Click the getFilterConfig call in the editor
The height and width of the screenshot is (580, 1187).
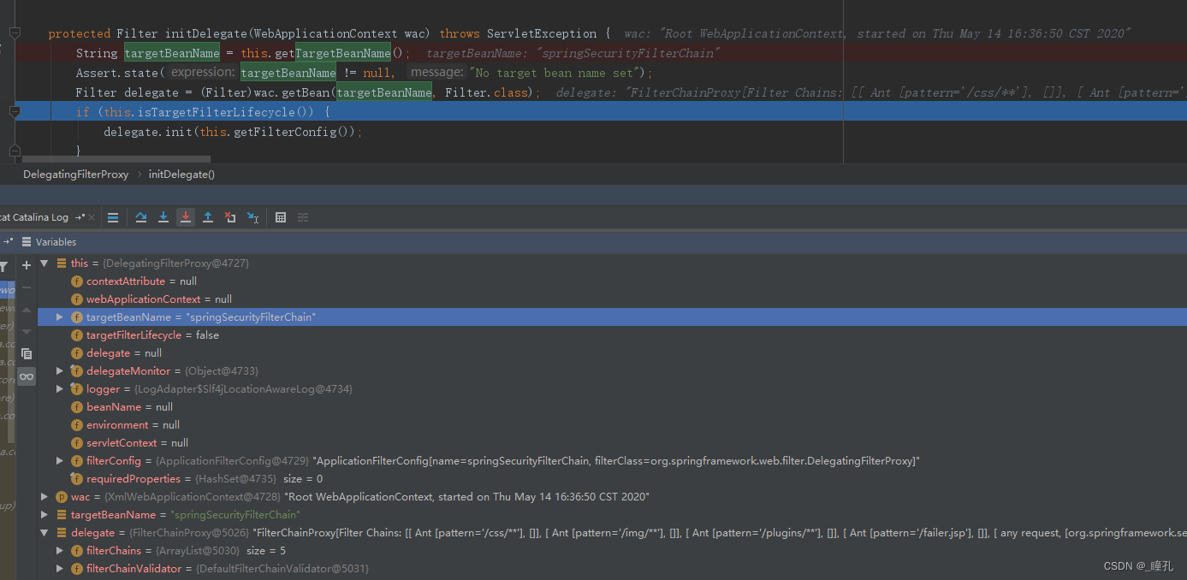point(285,132)
